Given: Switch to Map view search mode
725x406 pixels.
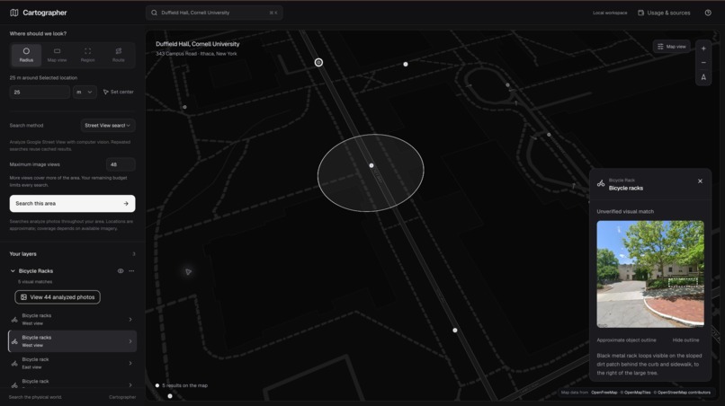Looking at the screenshot, I should 57,55.
